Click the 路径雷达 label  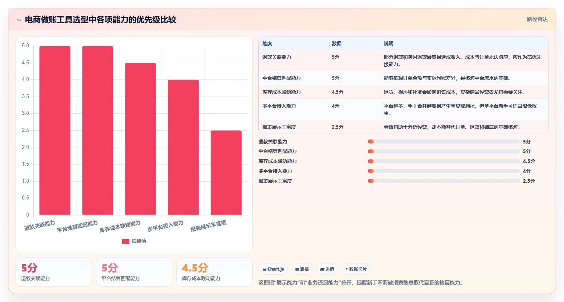(537, 19)
